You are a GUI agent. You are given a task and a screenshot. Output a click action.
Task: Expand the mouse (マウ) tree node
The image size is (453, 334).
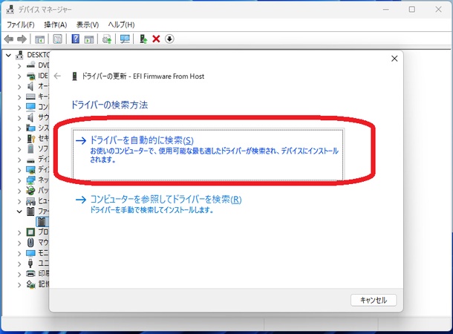pos(19,243)
